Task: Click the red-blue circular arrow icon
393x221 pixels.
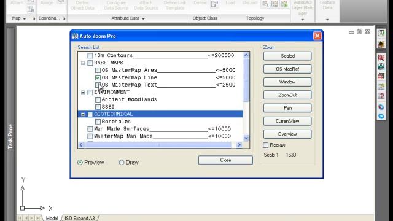Action: (381, 107)
